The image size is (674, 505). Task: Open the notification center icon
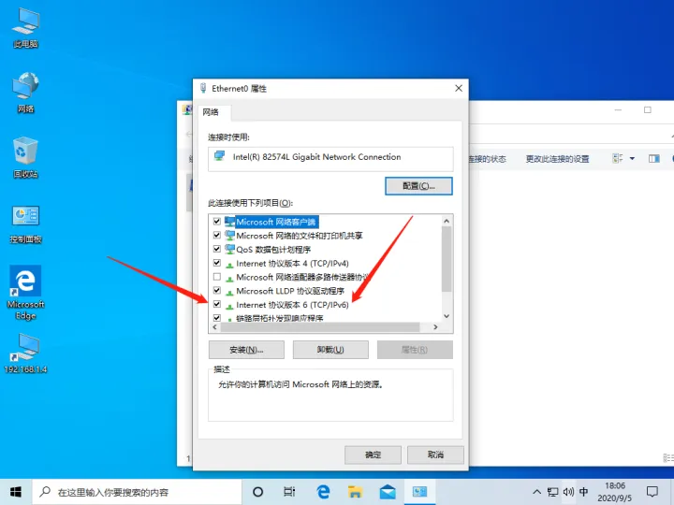(652, 492)
